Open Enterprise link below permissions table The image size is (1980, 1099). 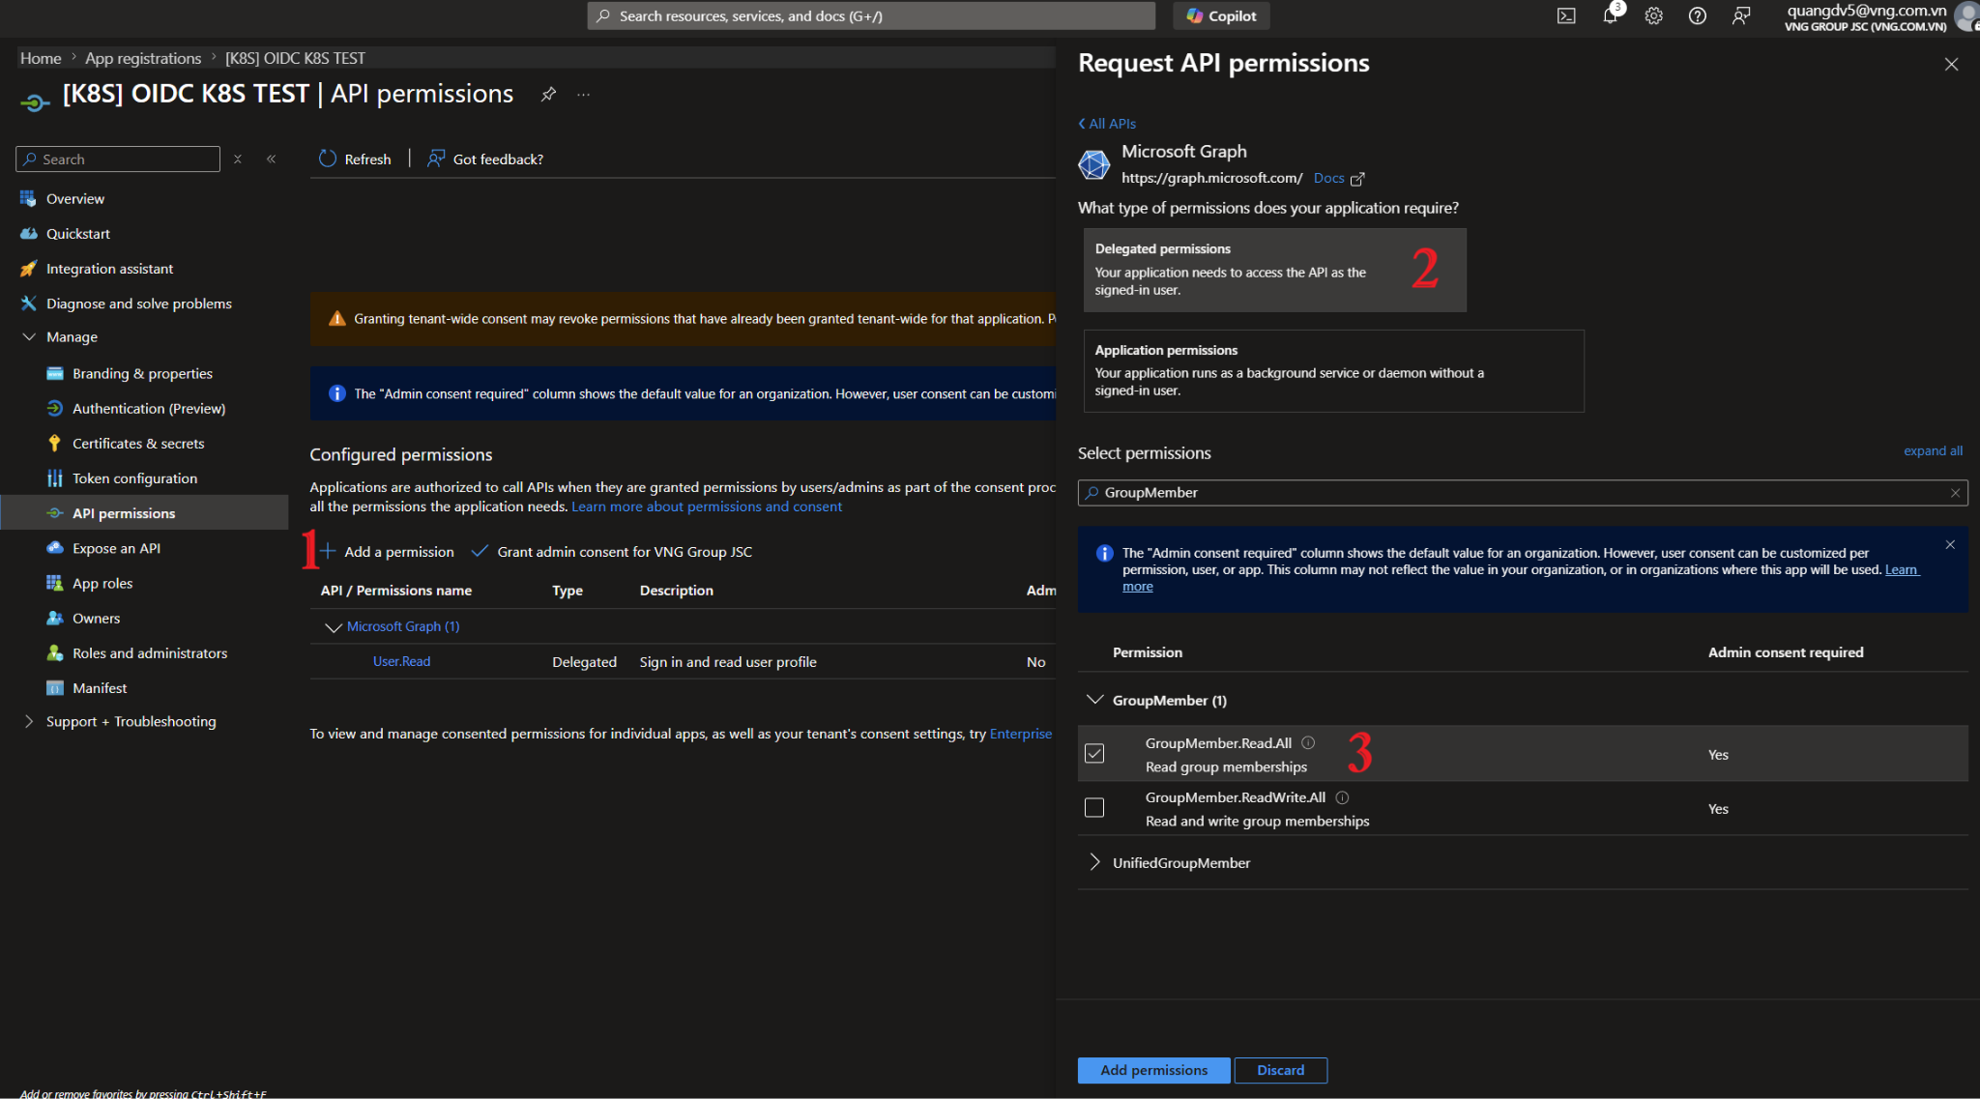pyautogui.click(x=1021, y=734)
